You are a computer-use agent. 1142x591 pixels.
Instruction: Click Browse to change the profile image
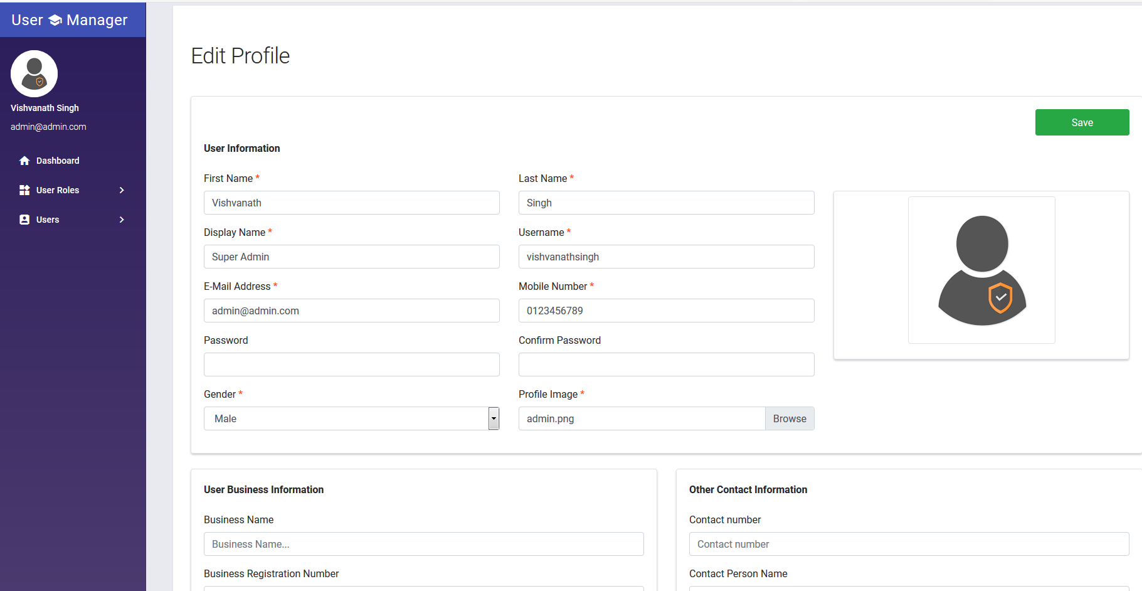[789, 418]
